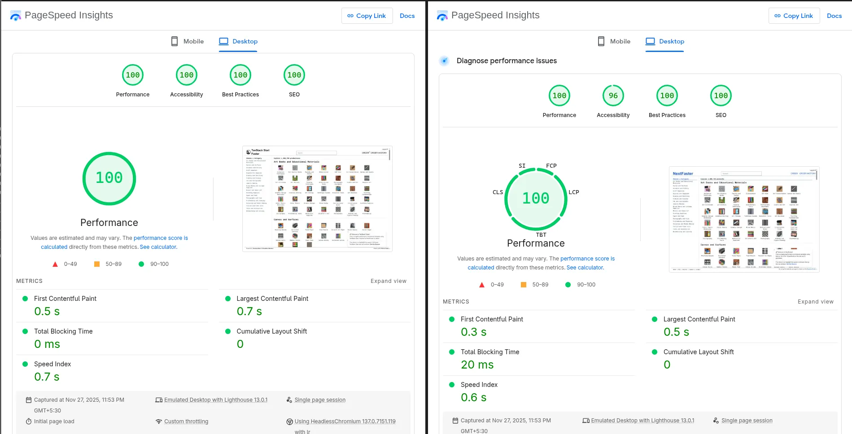The height and width of the screenshot is (434, 852).
Task: Click the Accessibility 100 gauge in left window
Action: coord(187,75)
